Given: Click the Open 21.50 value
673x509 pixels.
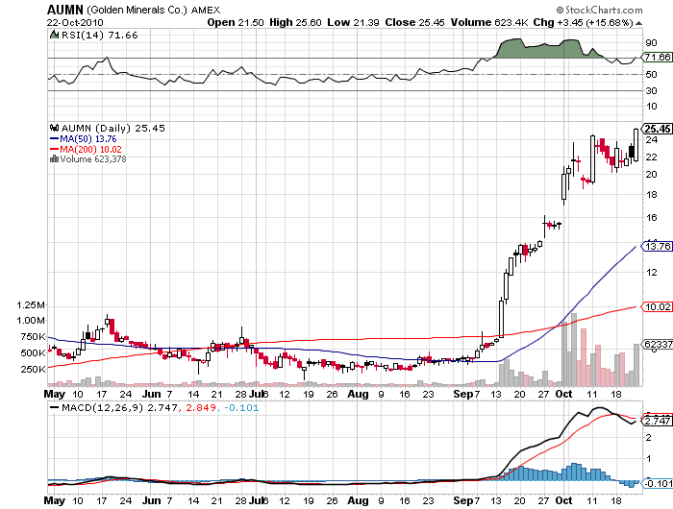Looking at the screenshot, I should point(236,22).
